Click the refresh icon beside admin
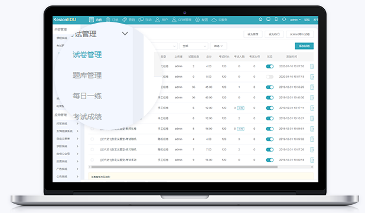 point(284,19)
